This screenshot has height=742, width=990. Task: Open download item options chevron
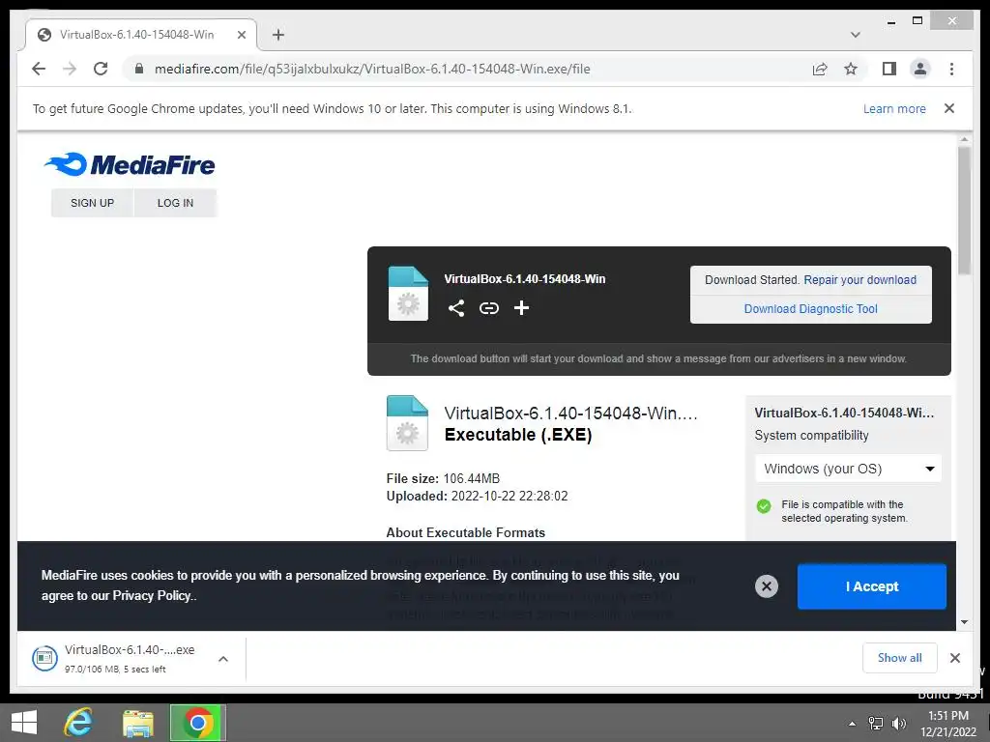223,659
